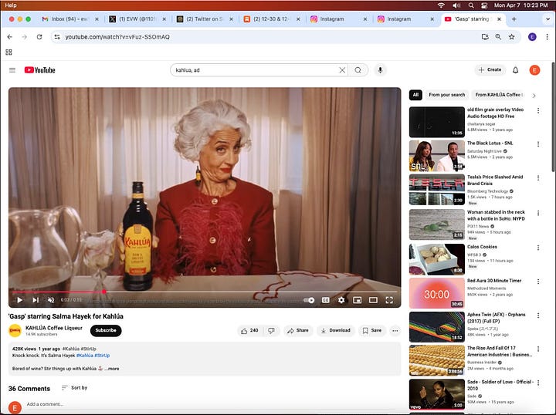The image size is (556, 415).
Task: Expand the description with ...more
Action: pos(112,369)
